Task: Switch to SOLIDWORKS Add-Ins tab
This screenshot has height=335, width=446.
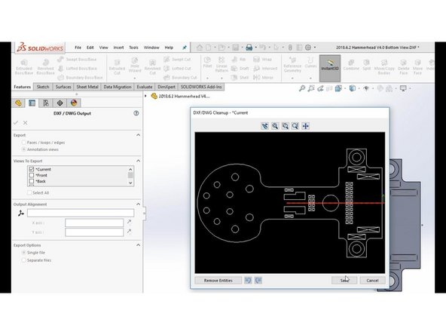Action: coord(201,87)
